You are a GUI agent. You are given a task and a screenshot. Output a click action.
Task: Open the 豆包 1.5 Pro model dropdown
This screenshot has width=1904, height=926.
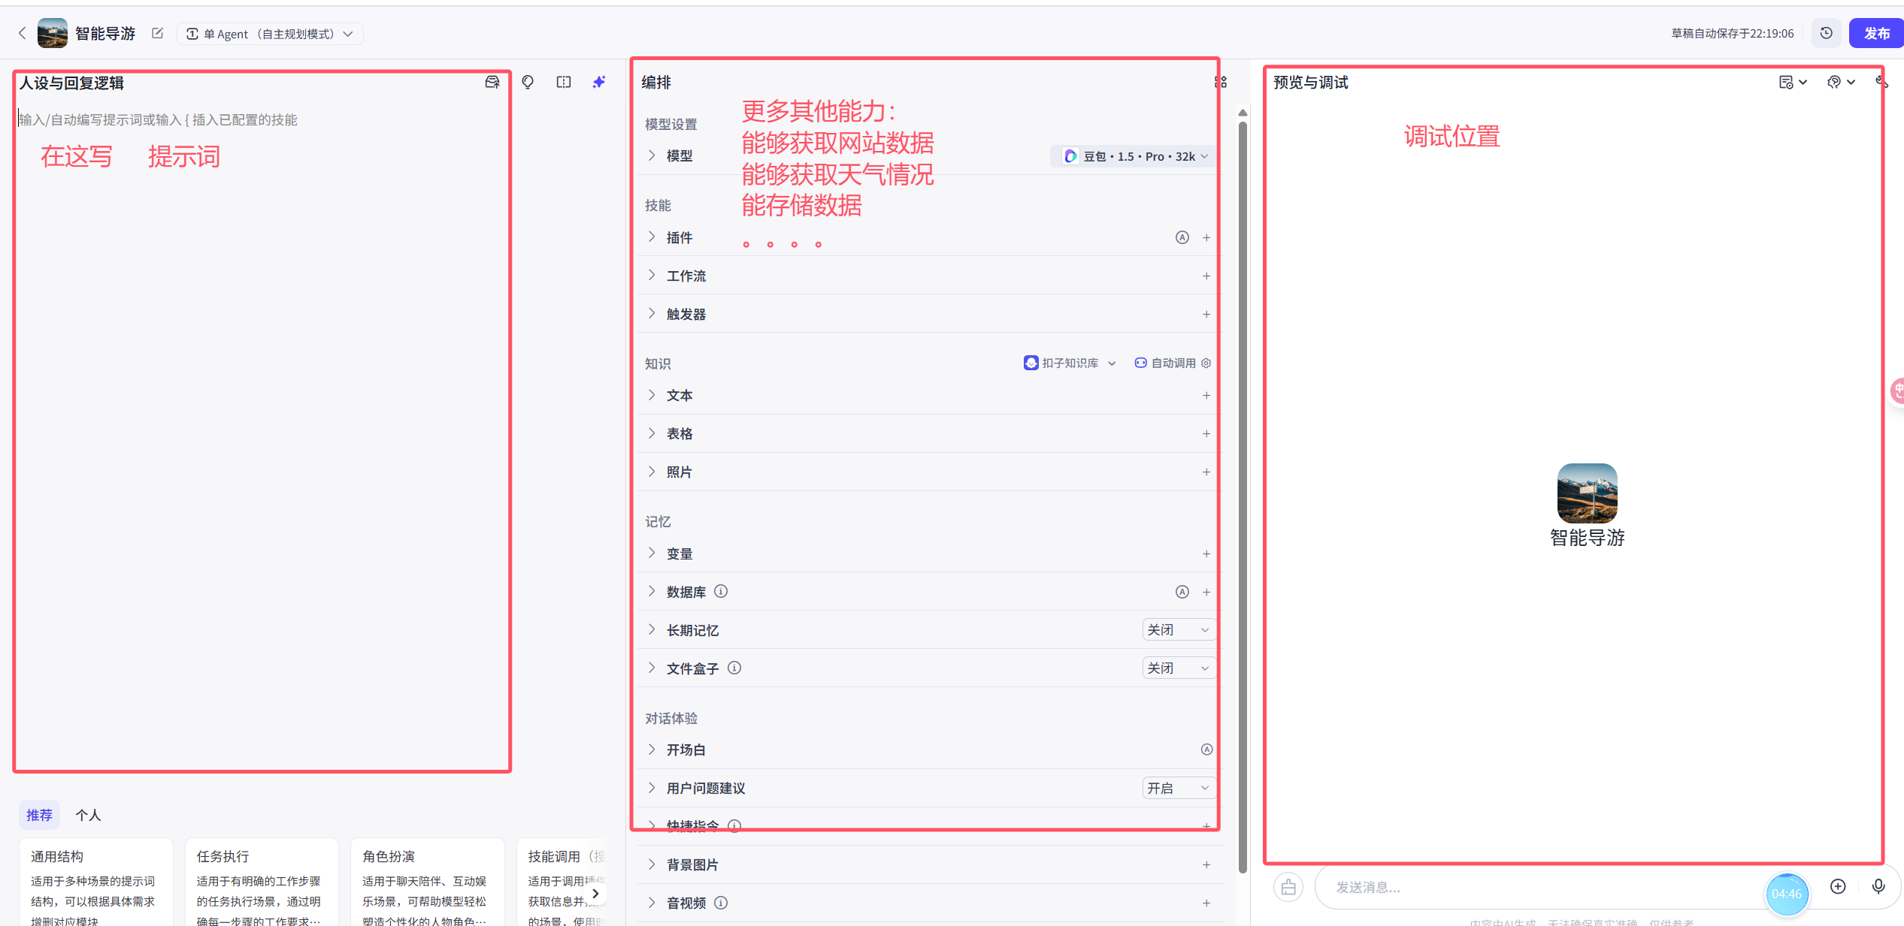pyautogui.click(x=1134, y=156)
